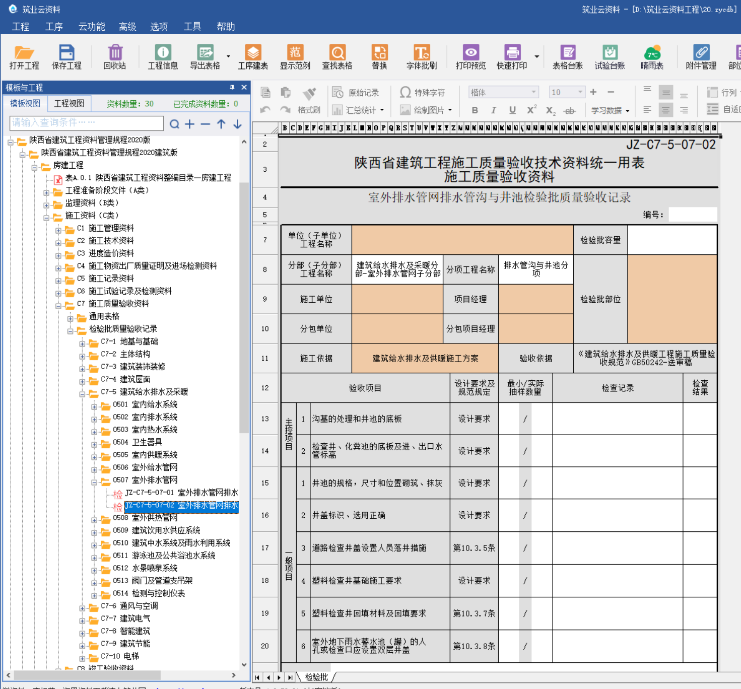Open the font size dropdown showing 10

(580, 92)
